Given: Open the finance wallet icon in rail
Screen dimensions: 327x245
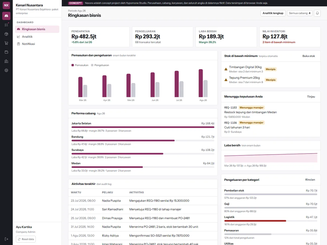Looking at the screenshot, I should tap(6, 52).
